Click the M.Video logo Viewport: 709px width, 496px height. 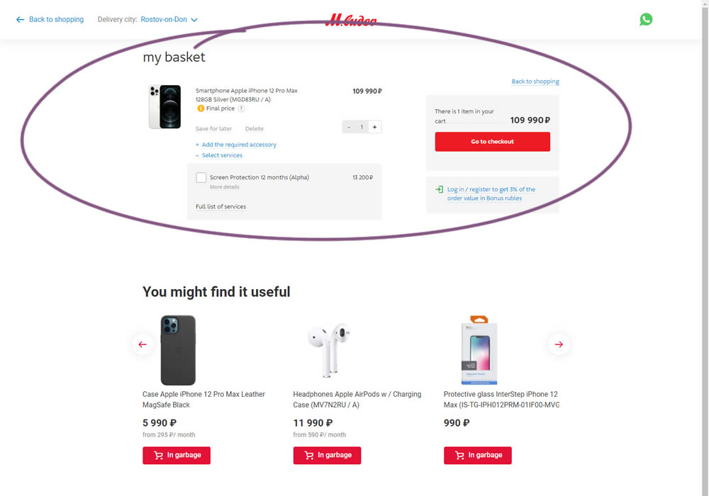(350, 20)
